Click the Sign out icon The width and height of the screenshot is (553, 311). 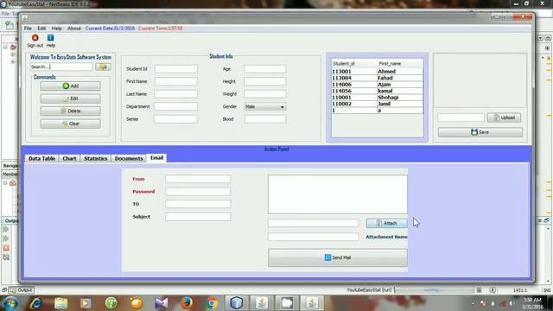pos(35,38)
